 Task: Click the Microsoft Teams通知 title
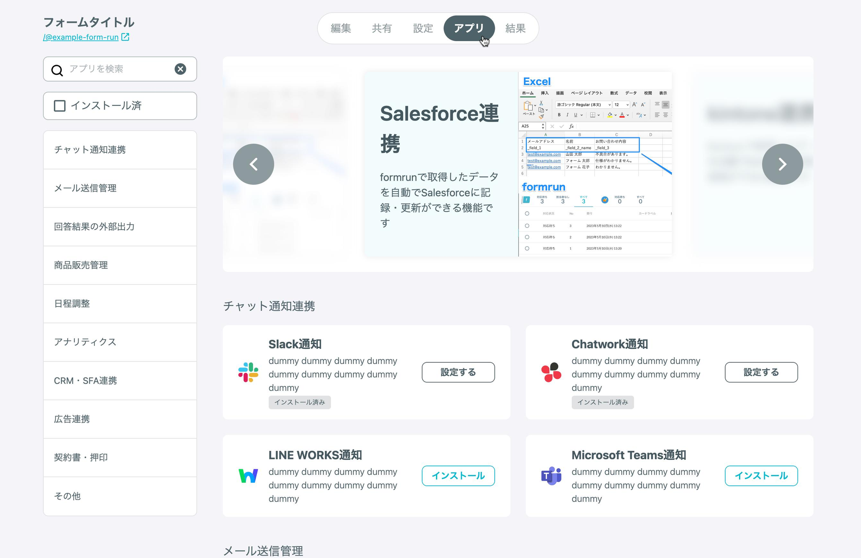629,455
